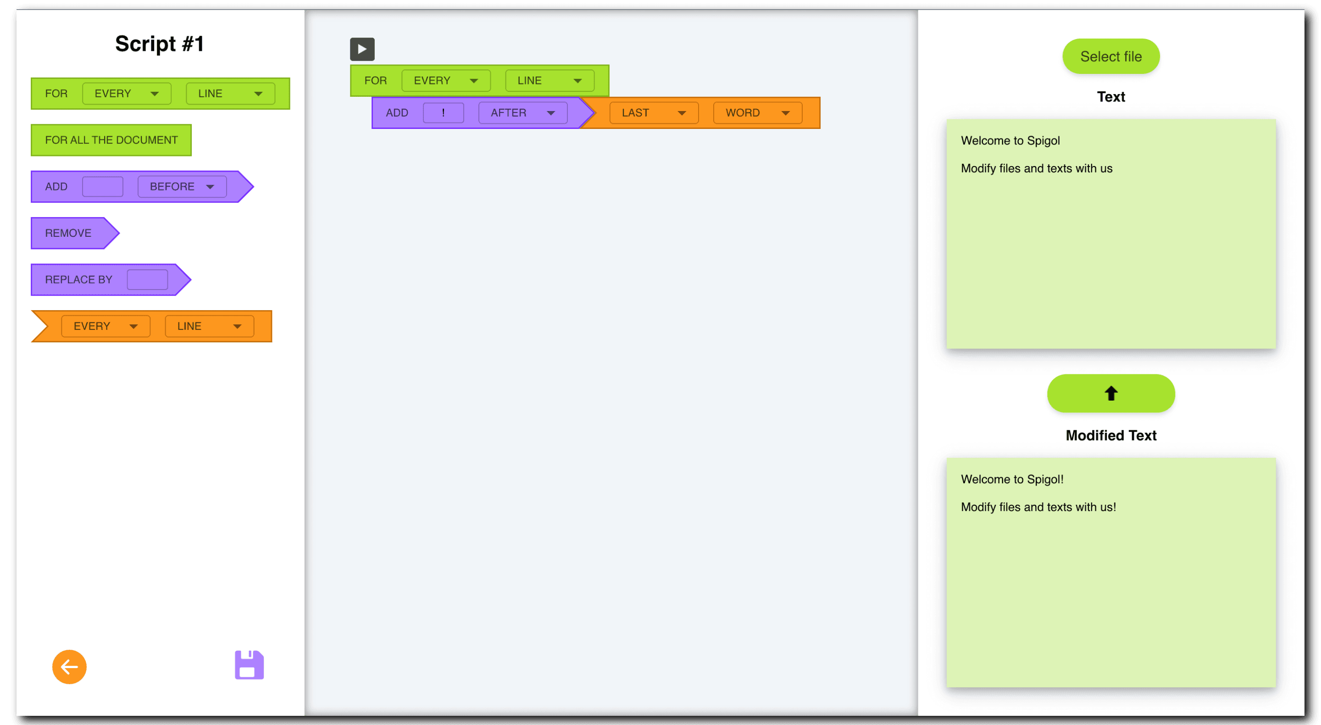Save the script with the floppy disk icon
Viewport: 1321px width, 725px height.
(249, 665)
